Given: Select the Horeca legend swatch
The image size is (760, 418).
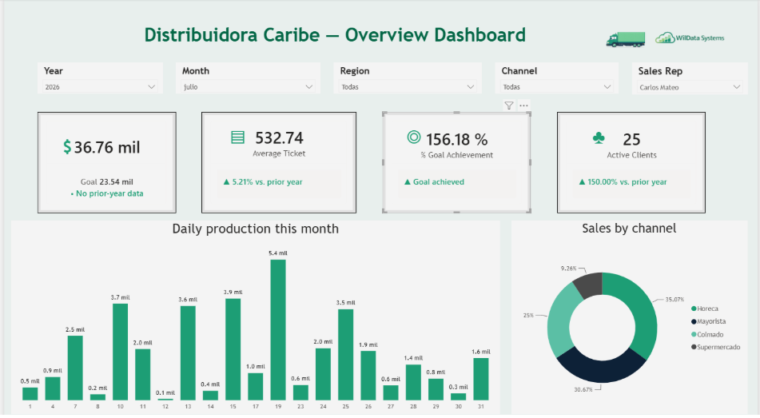Looking at the screenshot, I should (x=694, y=309).
